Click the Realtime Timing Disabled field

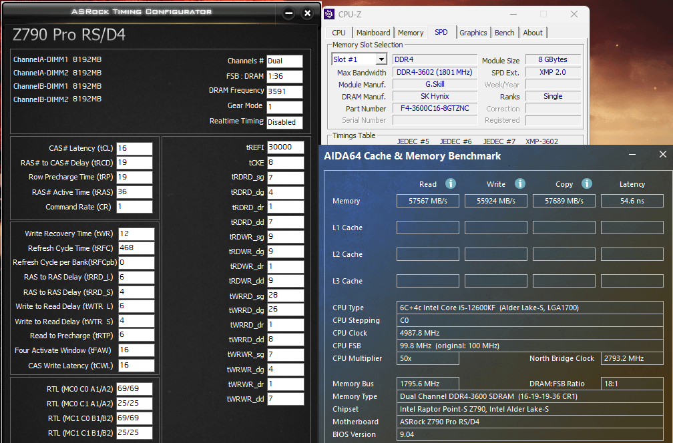[x=284, y=123]
